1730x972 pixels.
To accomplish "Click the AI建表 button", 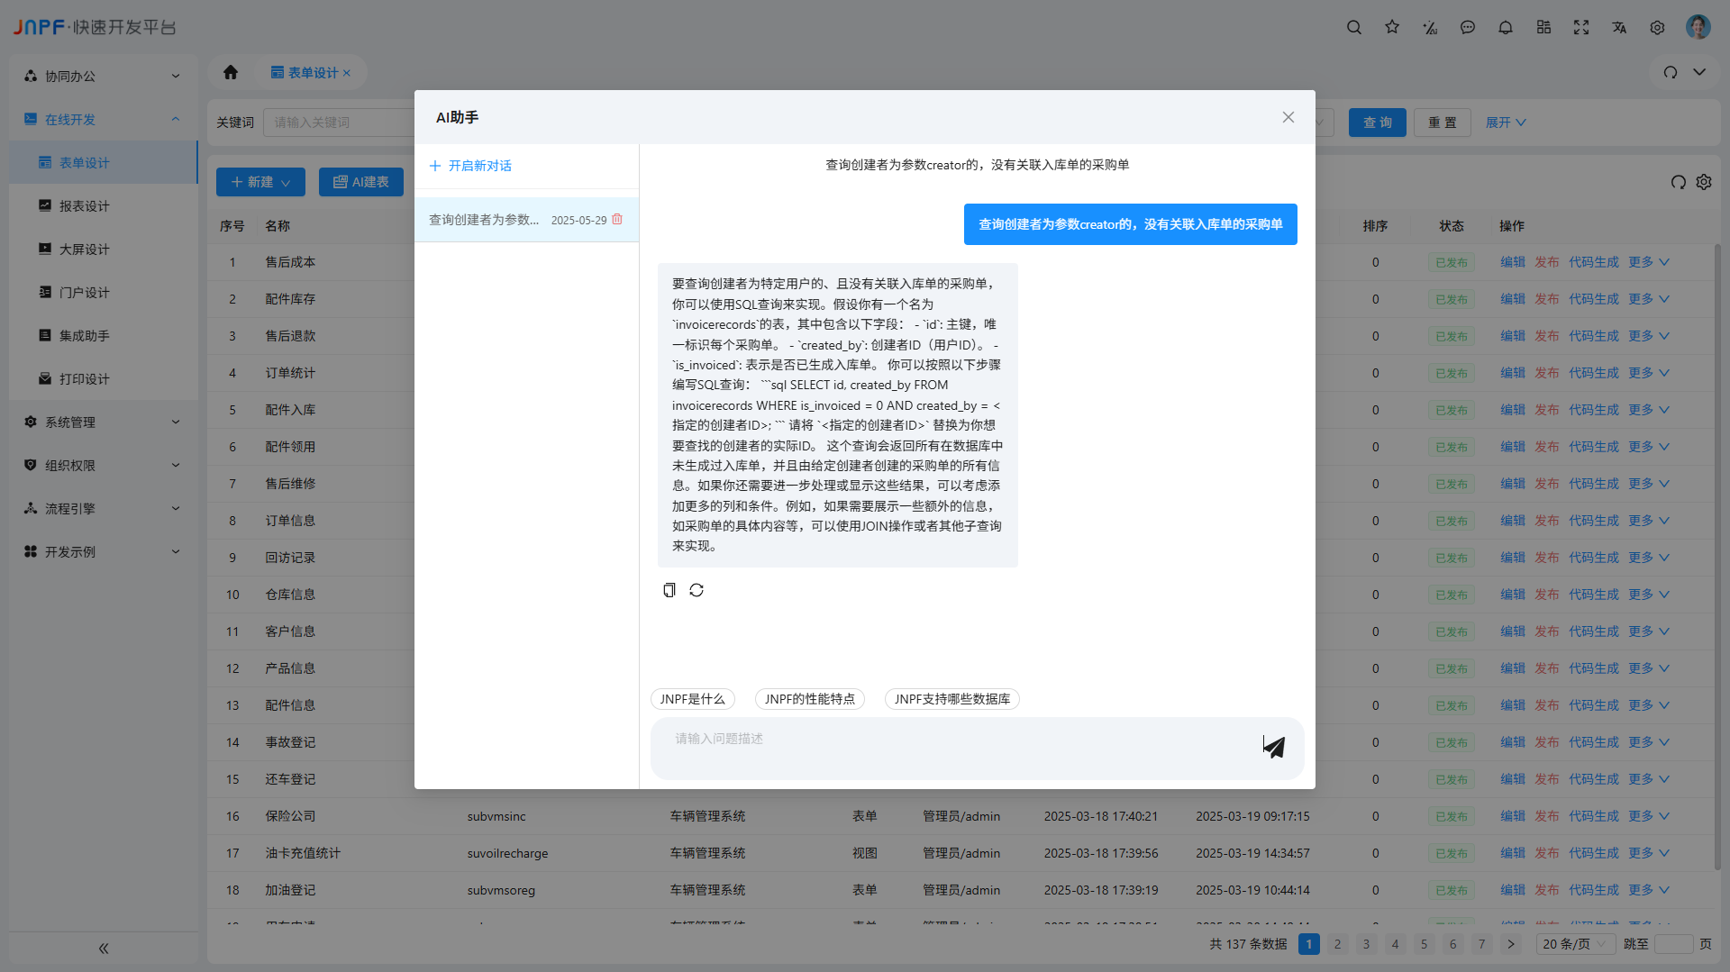I will point(360,182).
